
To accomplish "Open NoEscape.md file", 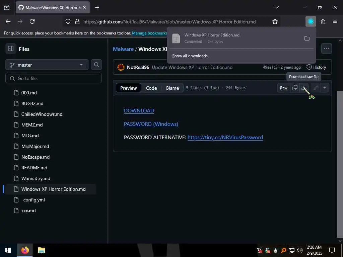I will point(36,157).
